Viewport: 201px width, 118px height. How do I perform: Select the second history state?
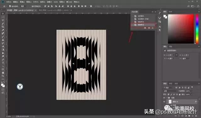pos(144,19)
